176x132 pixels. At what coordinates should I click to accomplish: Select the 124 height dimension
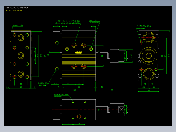[169, 56]
